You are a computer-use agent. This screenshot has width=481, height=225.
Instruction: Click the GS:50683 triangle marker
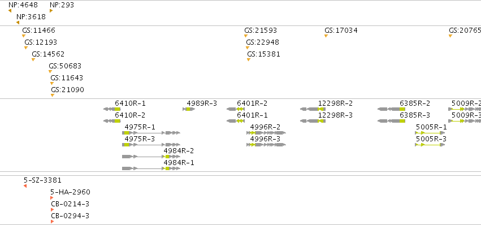tap(50, 72)
